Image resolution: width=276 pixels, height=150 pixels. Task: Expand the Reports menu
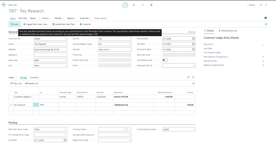click(72, 18)
